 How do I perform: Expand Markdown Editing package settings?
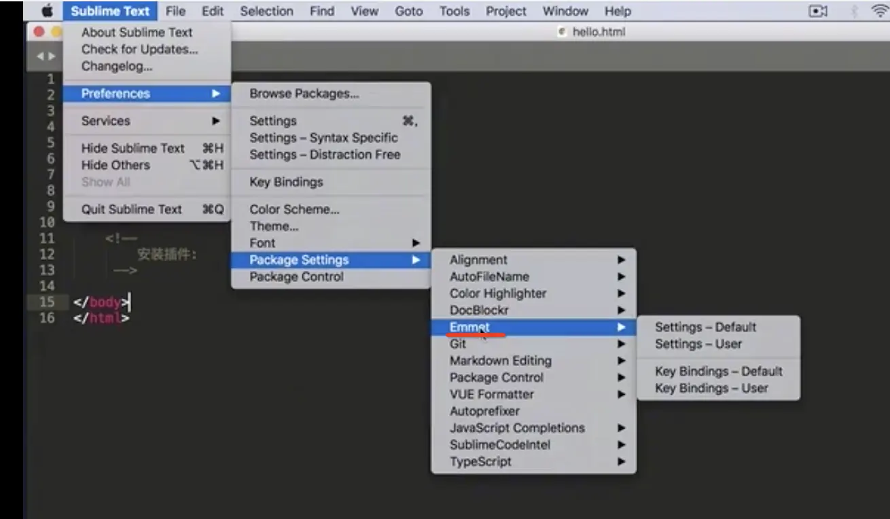click(534, 361)
